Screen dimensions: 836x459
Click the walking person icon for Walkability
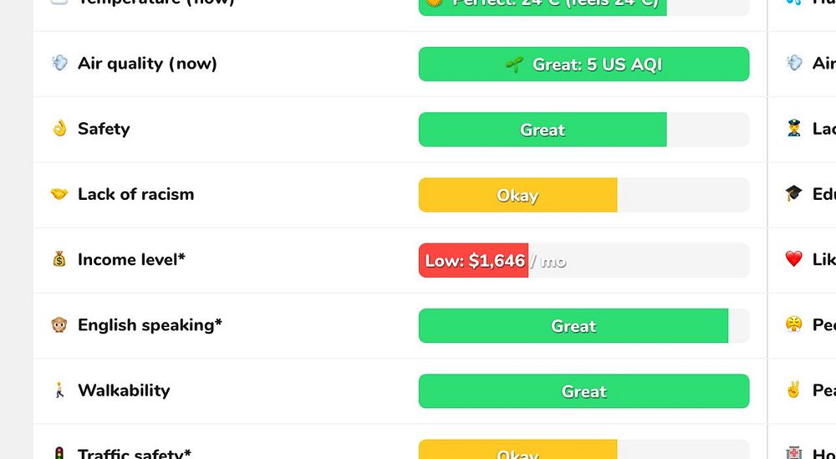click(x=59, y=390)
